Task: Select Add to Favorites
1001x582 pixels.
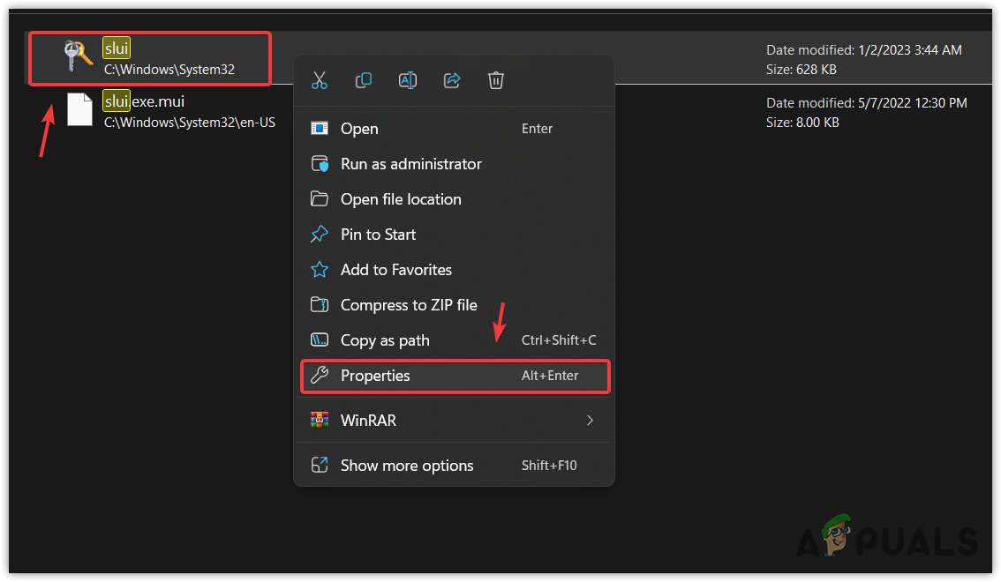Action: (395, 270)
